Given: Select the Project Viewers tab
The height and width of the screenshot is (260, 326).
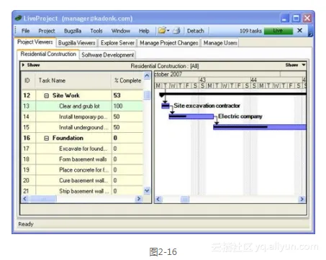Looking at the screenshot, I should pos(35,42).
